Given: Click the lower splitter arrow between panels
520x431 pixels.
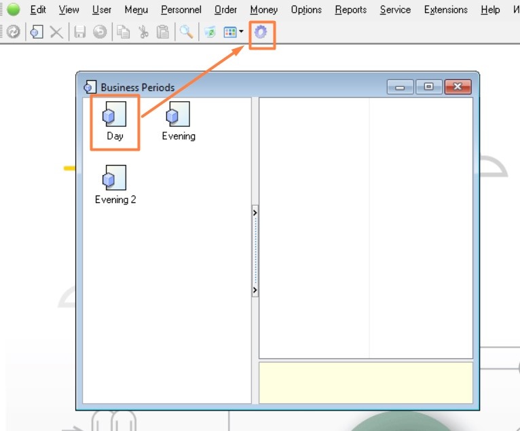Looking at the screenshot, I should 255,290.
